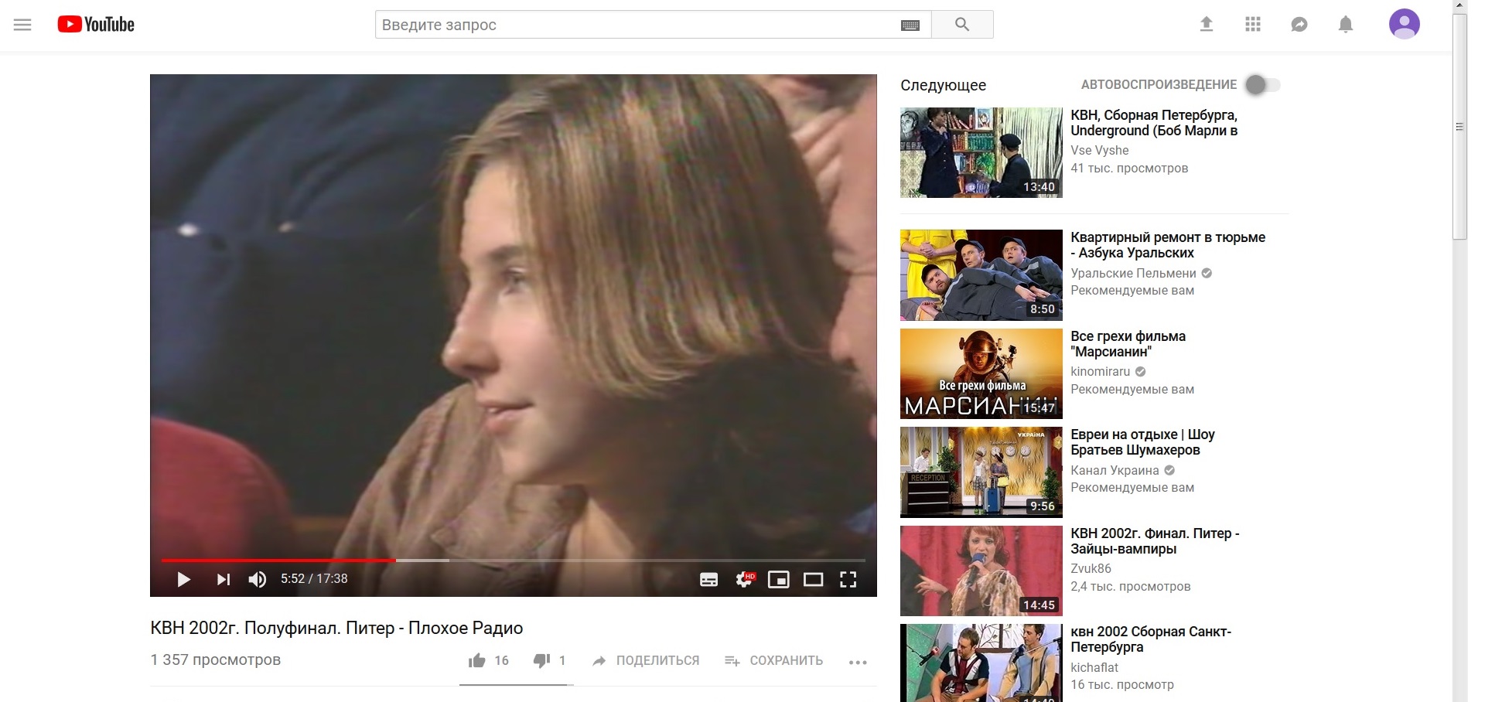The image size is (1485, 702).
Task: Open the Уральские Пельмени channel
Action: (1133, 273)
